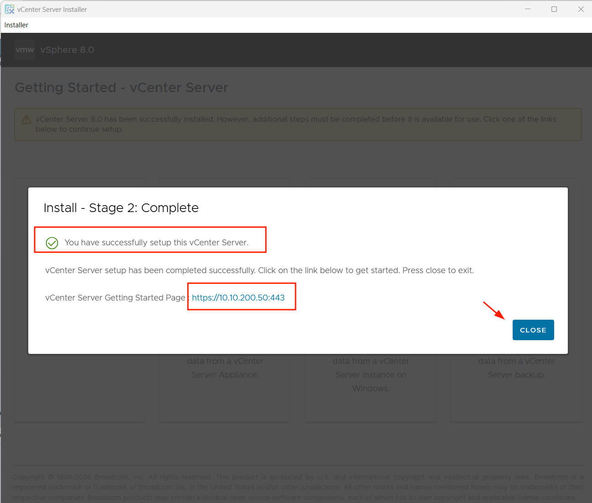The width and height of the screenshot is (592, 503).
Task: Click the card mentioning 'Server backup.'
Action: coord(517,388)
